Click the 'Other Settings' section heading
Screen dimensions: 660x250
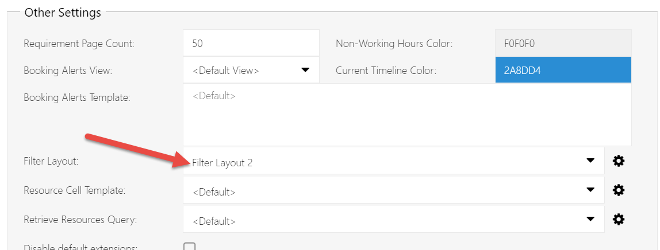pos(63,13)
